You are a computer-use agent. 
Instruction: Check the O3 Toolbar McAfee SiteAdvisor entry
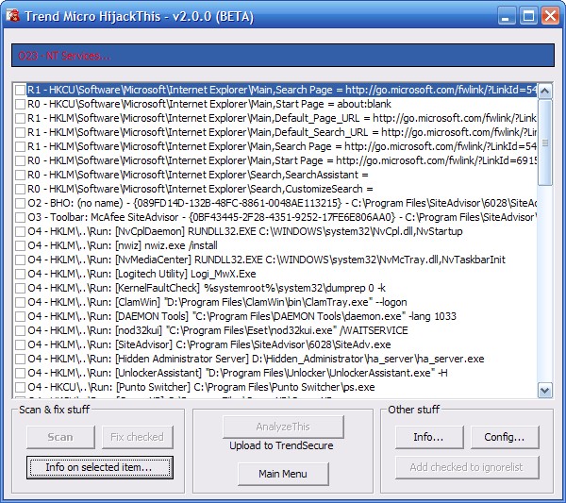click(x=20, y=217)
